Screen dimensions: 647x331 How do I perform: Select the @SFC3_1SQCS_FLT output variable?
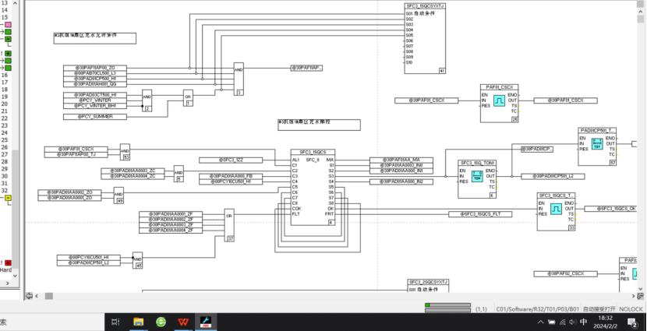480,214
